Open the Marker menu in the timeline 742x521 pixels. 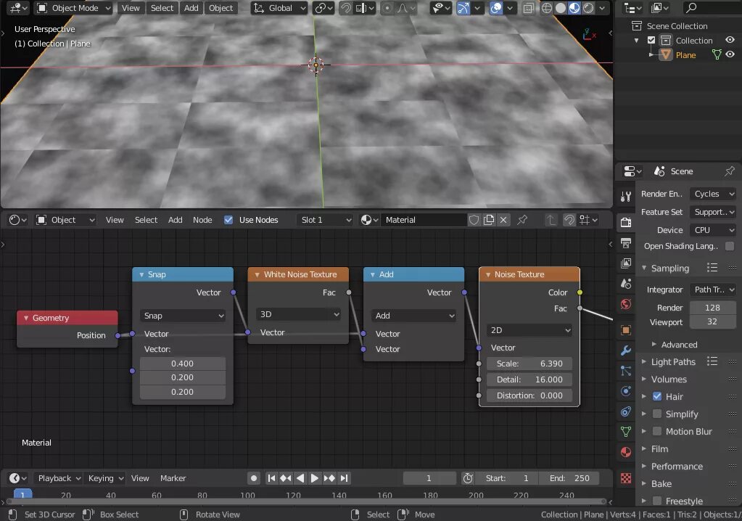[x=173, y=478]
